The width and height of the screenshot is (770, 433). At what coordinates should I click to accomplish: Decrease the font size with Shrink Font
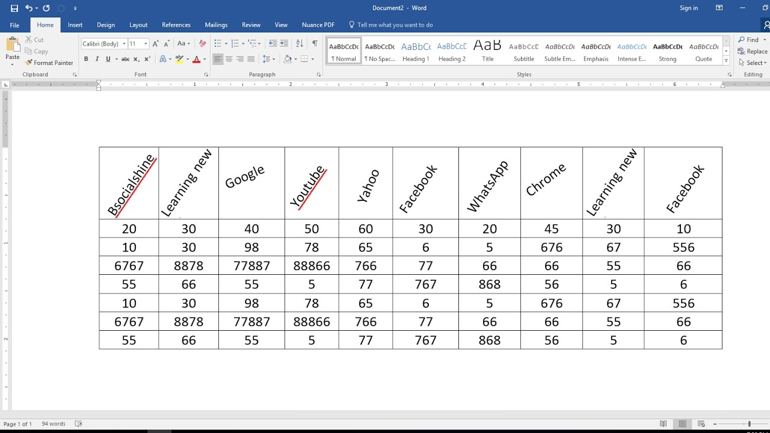[166, 43]
